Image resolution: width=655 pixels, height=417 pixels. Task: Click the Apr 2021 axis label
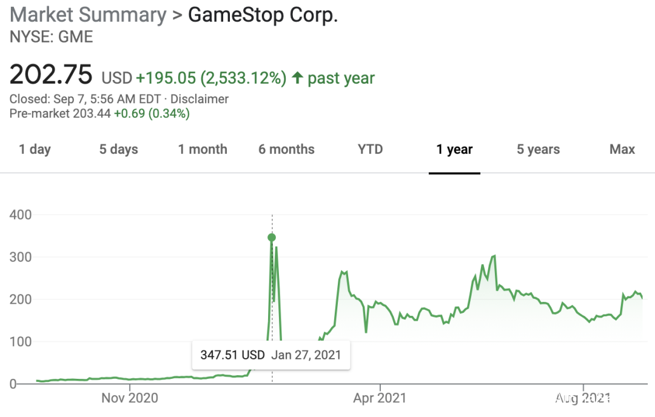[380, 398]
